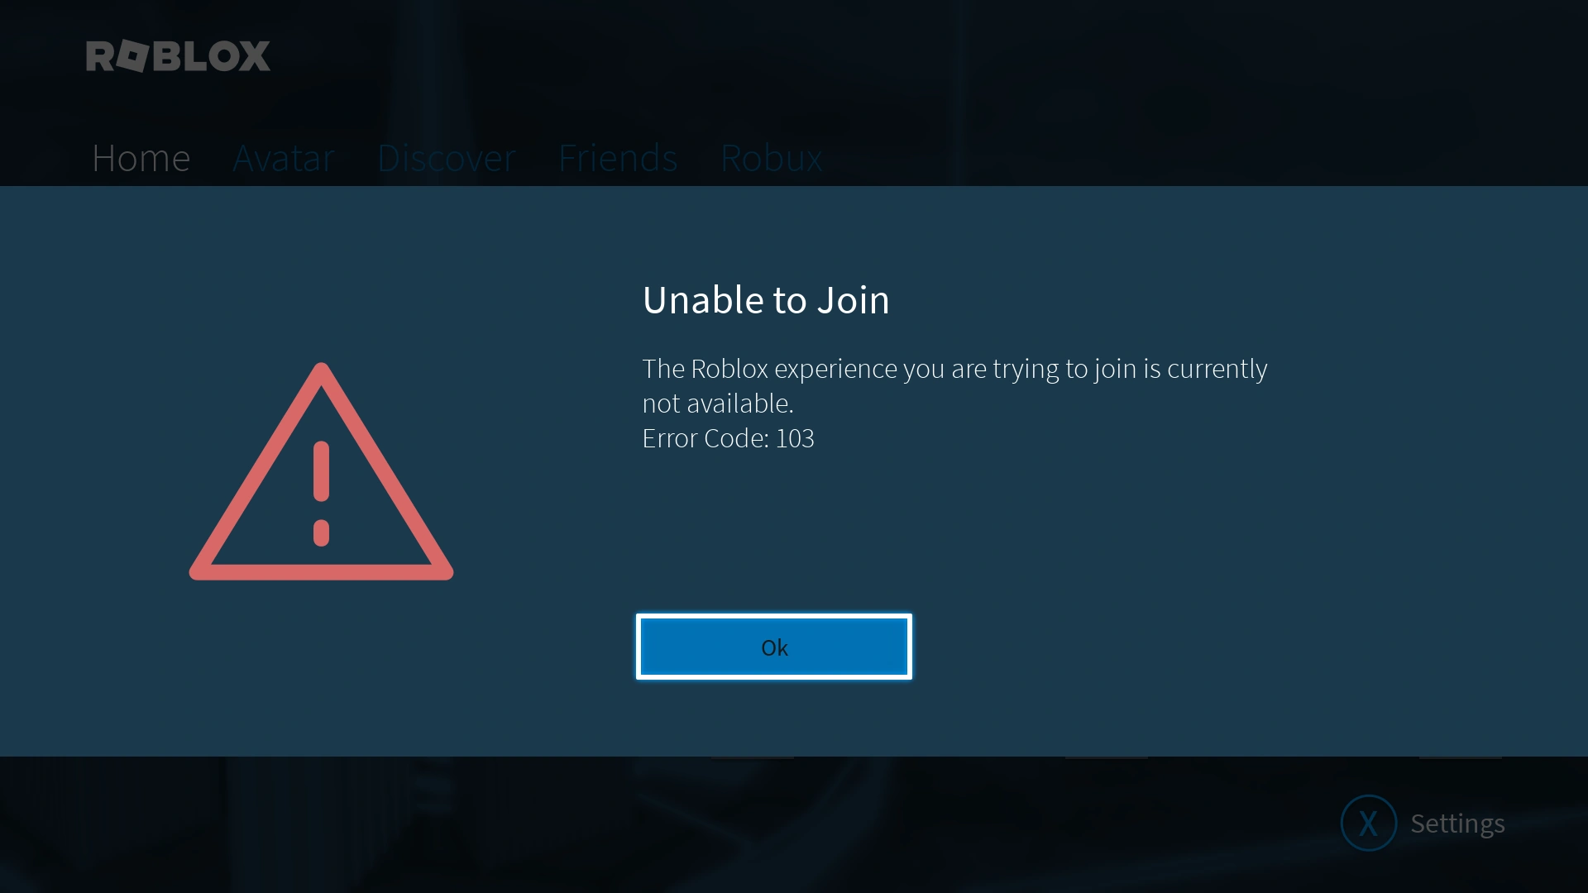The image size is (1588, 893).
Task: Select the Friends tab
Action: [x=618, y=158]
